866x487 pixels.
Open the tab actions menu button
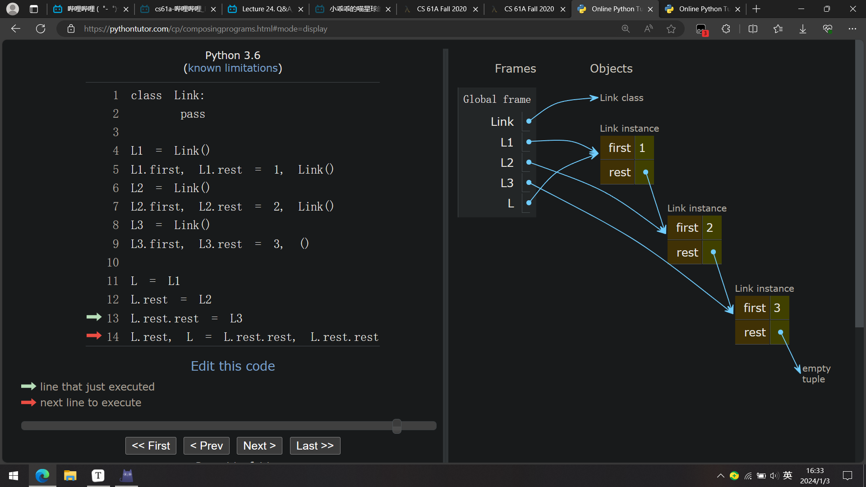pos(34,9)
